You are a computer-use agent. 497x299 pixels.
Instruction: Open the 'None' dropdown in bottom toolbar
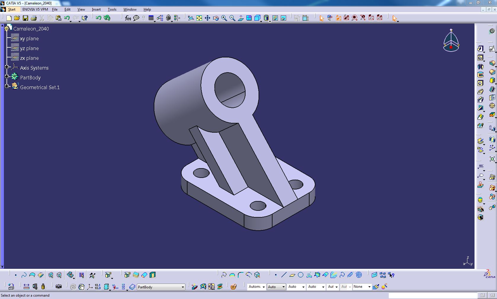click(x=362, y=287)
